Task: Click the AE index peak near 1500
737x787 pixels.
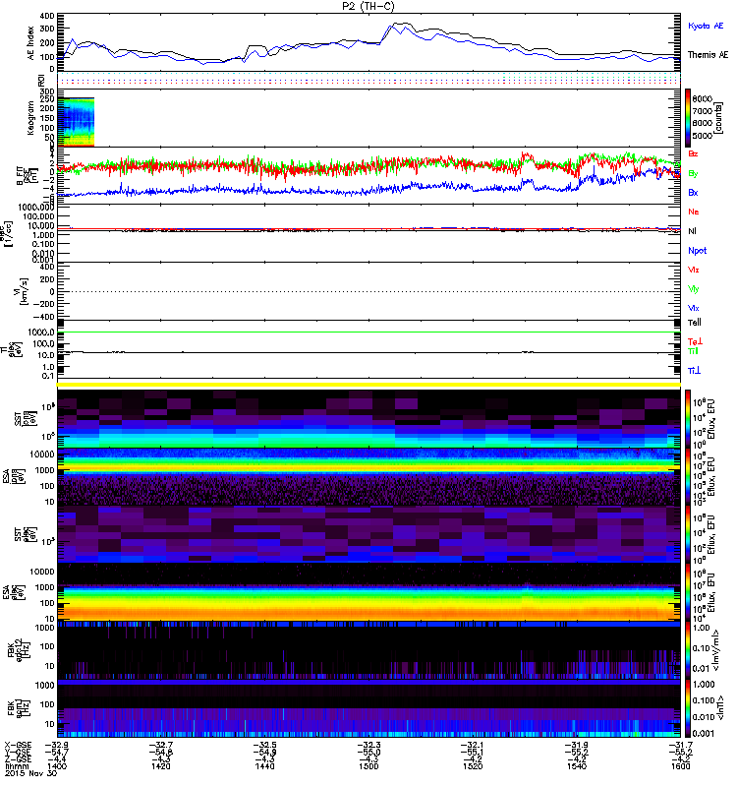Action: pyautogui.click(x=397, y=25)
